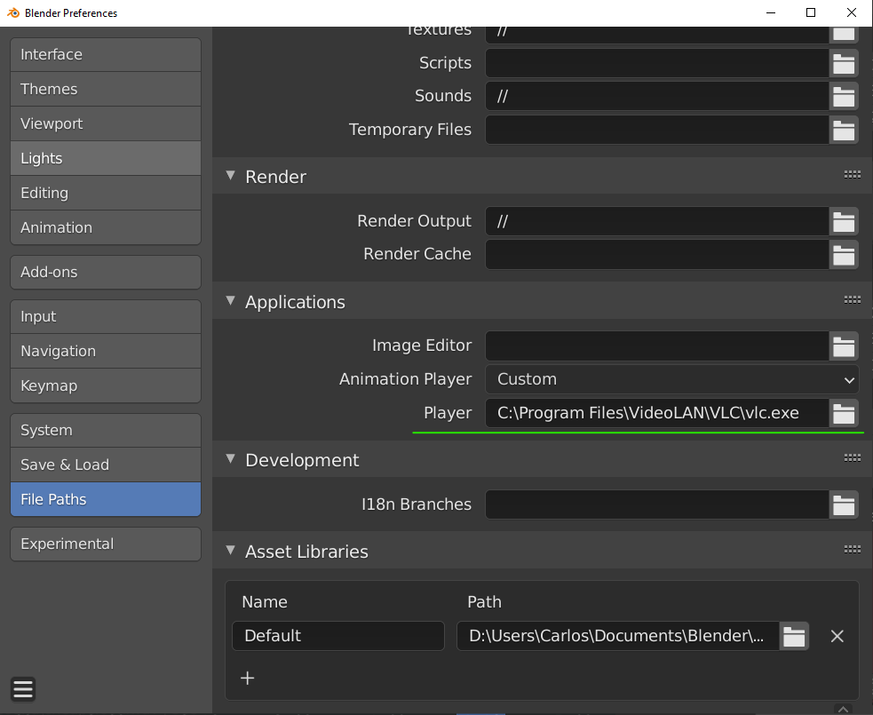This screenshot has height=715, width=873.
Task: Grab the Asset Libraries drag handle
Action: (852, 550)
